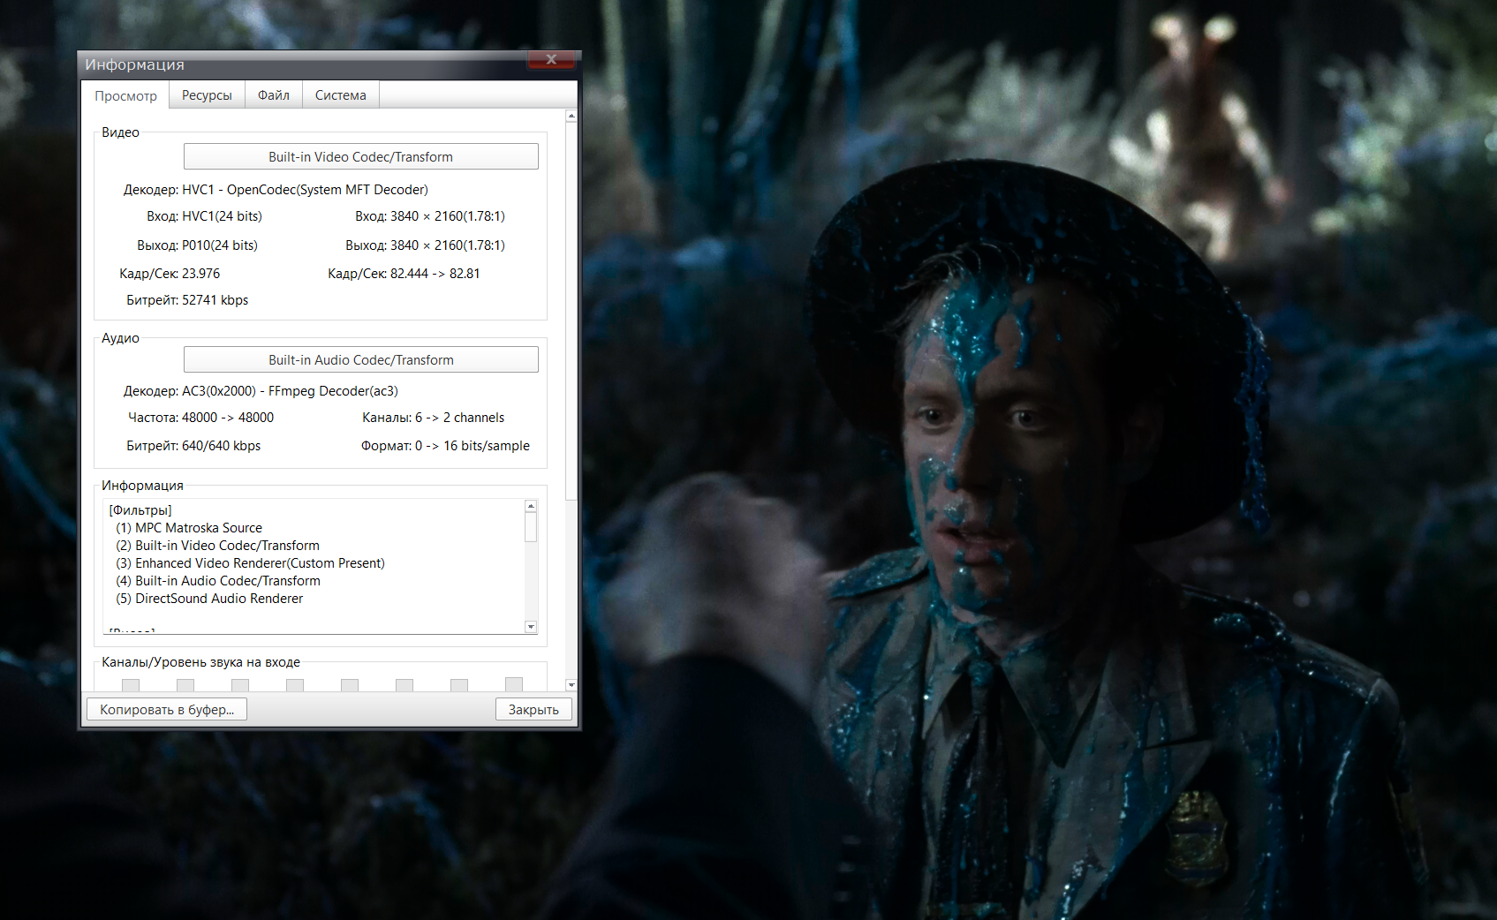1497x920 pixels.
Task: Click Built-in Video Codec/Transform button
Action: [x=361, y=156]
